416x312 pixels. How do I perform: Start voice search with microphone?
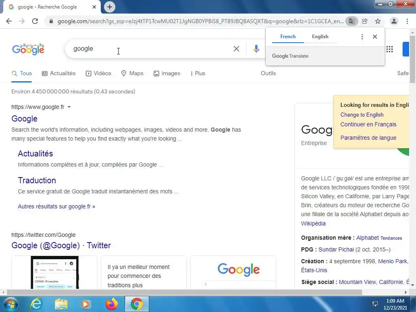(x=256, y=49)
